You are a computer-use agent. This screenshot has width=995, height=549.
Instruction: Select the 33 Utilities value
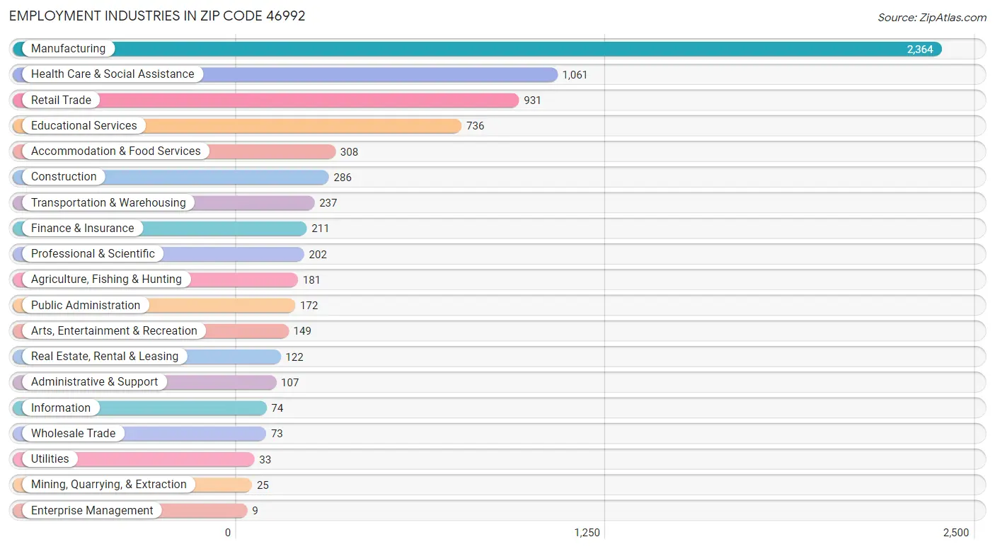click(265, 460)
